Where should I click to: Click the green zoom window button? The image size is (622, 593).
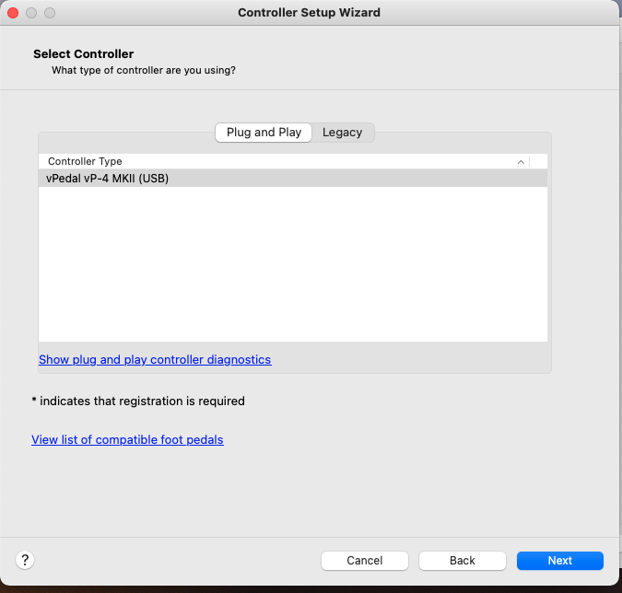(50, 13)
